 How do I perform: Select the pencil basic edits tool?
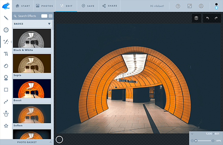pyautogui.click(x=6, y=18)
